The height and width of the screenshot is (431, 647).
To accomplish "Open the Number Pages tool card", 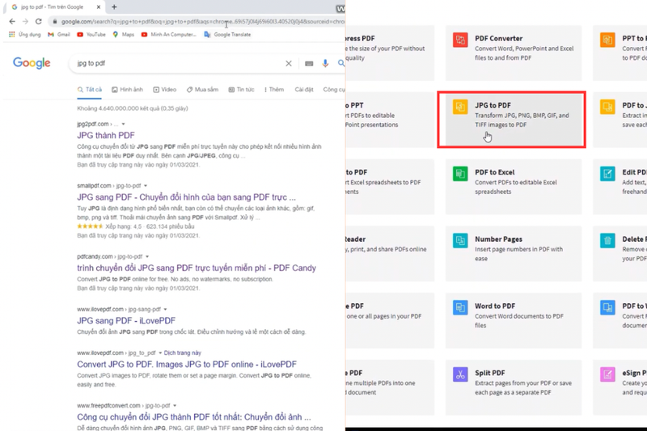I will point(514,254).
